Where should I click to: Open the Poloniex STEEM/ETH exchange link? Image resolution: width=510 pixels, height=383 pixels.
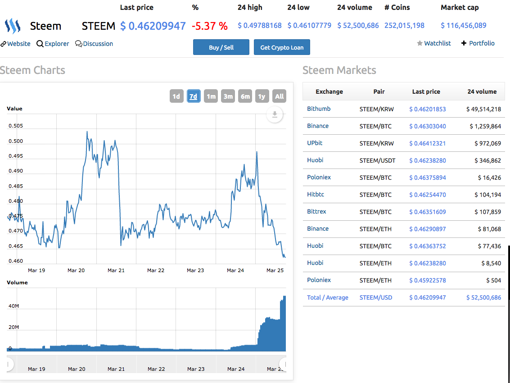[319, 280]
